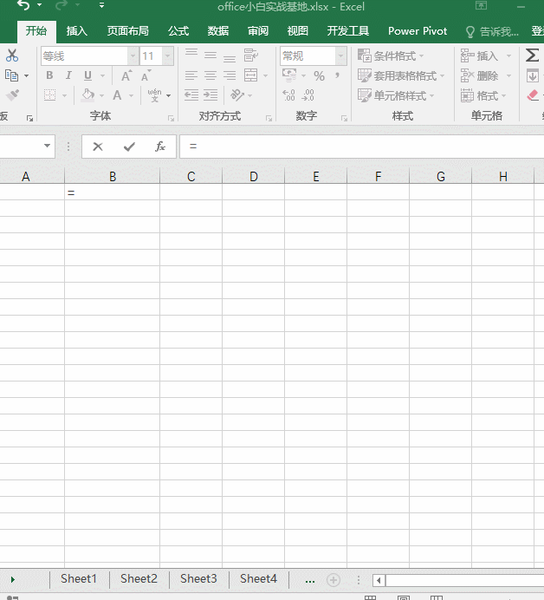Open the 公式 ribbon tab
This screenshot has height=600, width=544.
178,31
